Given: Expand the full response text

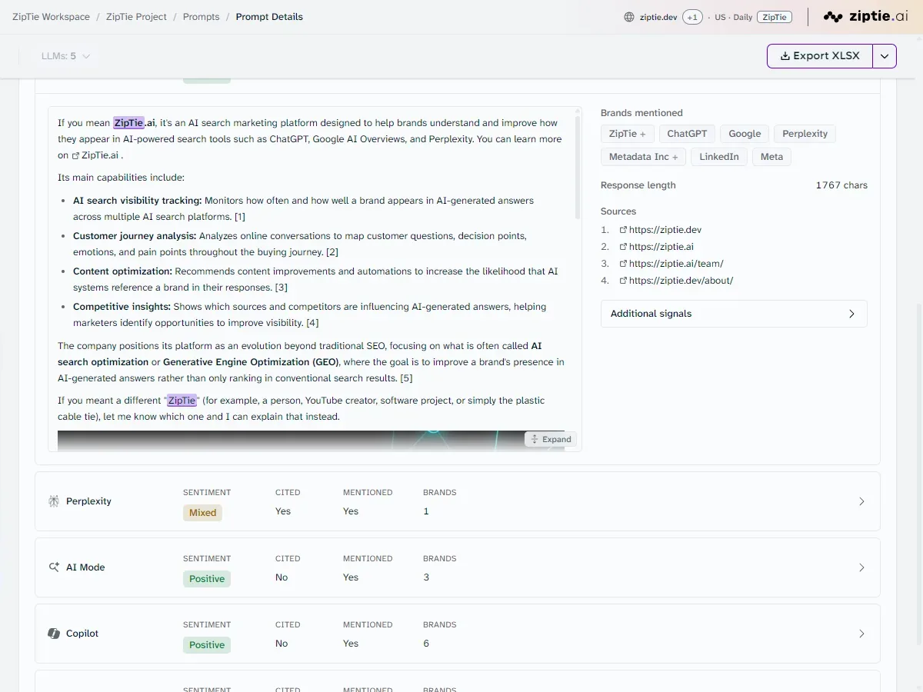Looking at the screenshot, I should tap(551, 439).
